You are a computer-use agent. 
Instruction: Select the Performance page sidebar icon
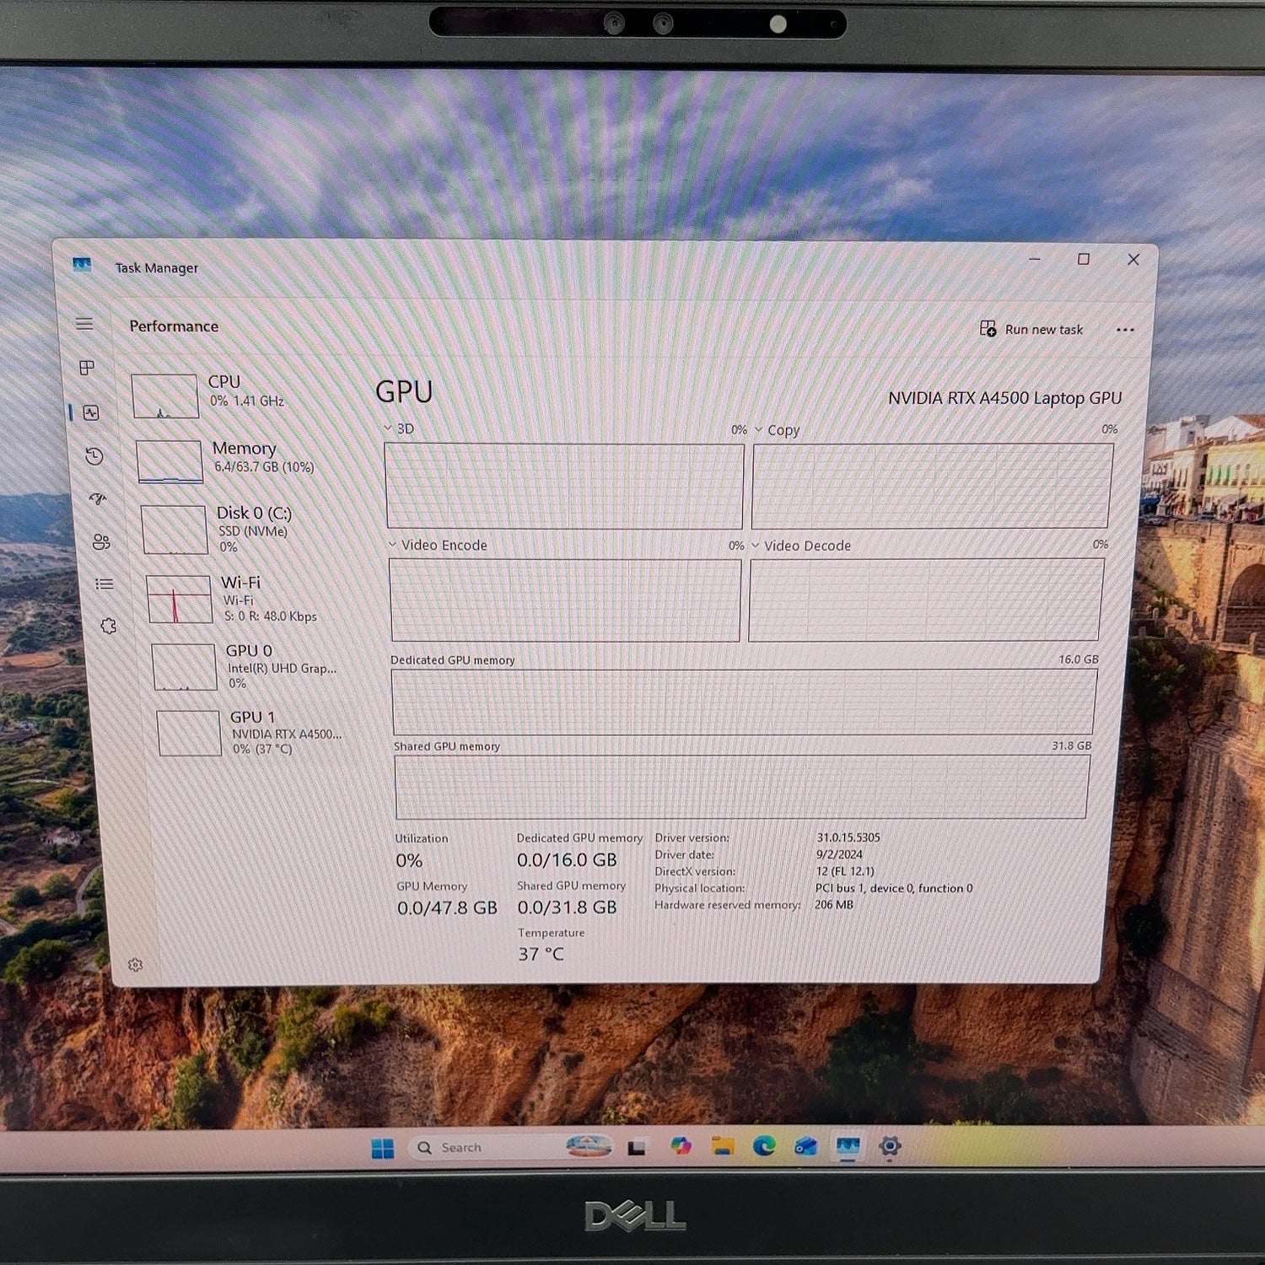click(x=92, y=412)
